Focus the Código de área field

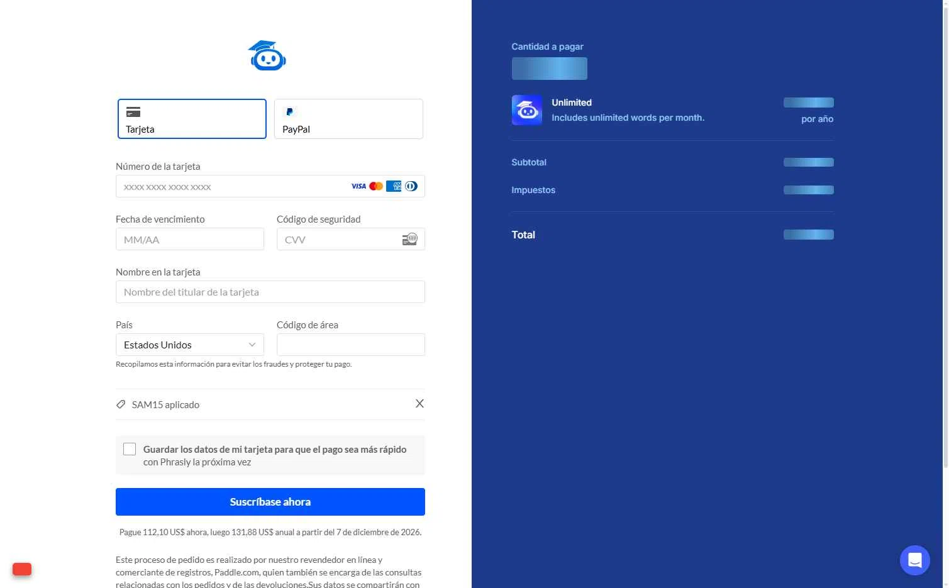[351, 345]
